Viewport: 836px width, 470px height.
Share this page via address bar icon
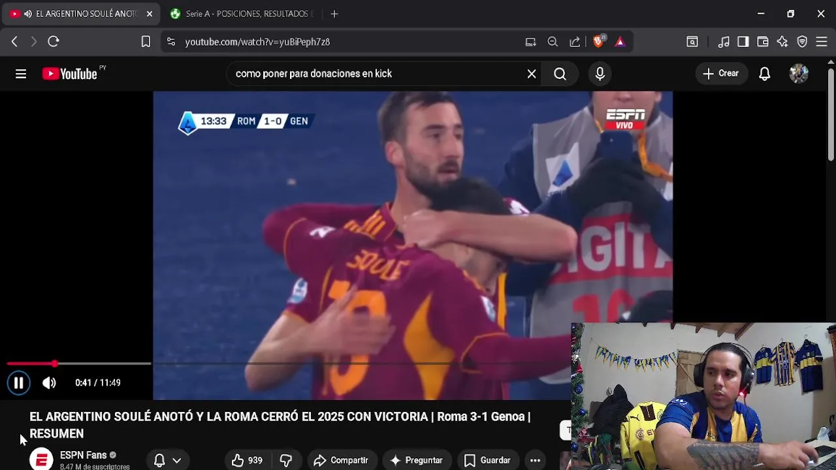(x=575, y=42)
